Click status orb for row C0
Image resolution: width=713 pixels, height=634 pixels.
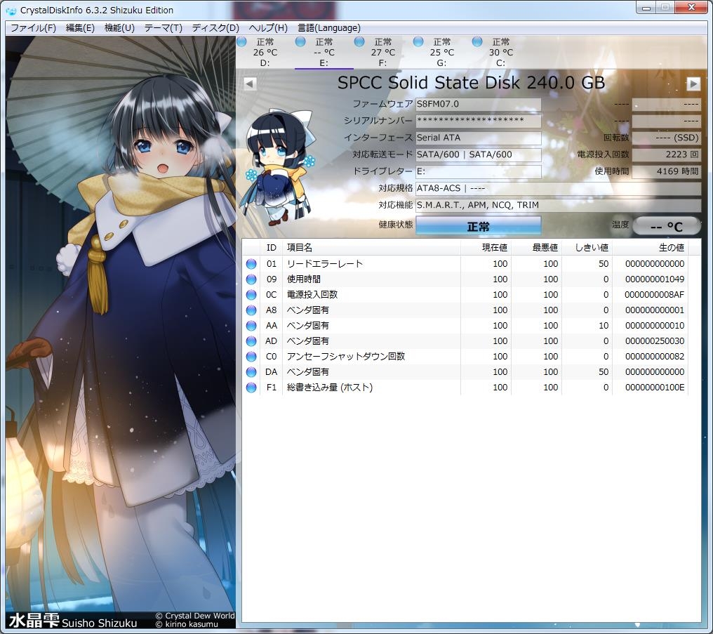click(x=251, y=357)
